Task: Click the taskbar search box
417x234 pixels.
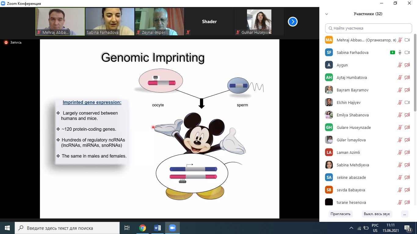Action: click(67, 228)
